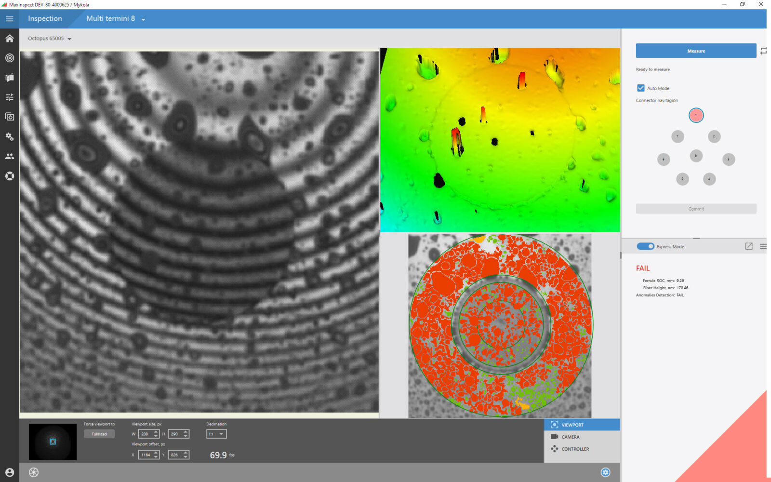Toggle Express Mode switch off
Viewport: 771px width, 482px height.
click(x=645, y=246)
